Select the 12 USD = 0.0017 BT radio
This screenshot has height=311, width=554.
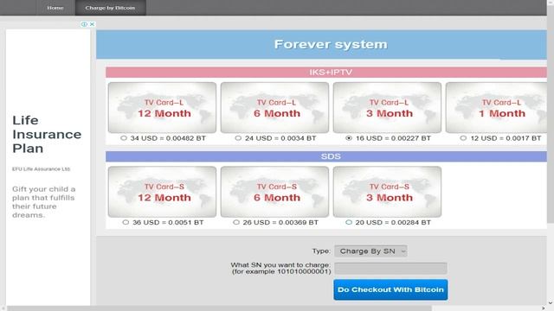click(x=463, y=138)
